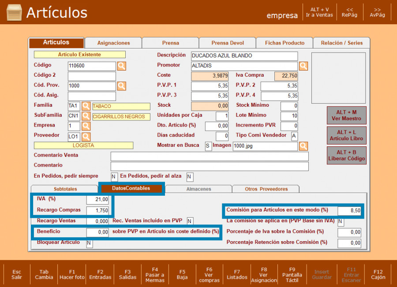Click the Descripción text field
397x287 pixels.
tap(244, 56)
